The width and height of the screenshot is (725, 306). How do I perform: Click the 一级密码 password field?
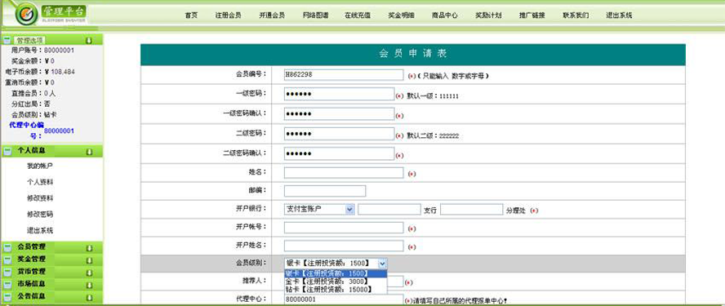coord(339,95)
